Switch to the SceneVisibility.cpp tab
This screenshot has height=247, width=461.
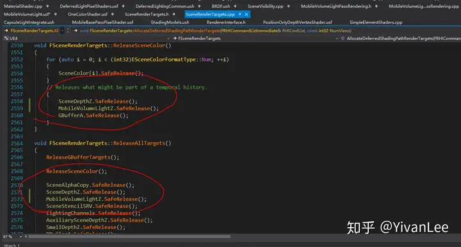pos(266,6)
